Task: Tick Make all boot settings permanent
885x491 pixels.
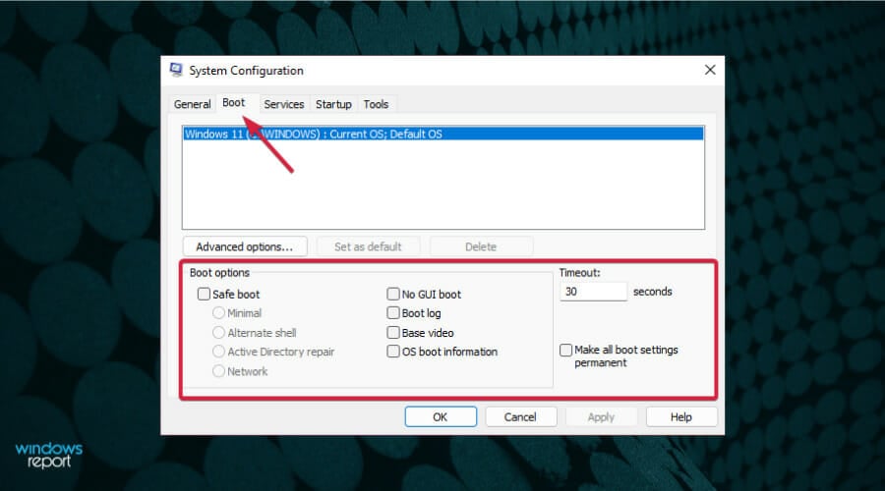Action: (566, 350)
